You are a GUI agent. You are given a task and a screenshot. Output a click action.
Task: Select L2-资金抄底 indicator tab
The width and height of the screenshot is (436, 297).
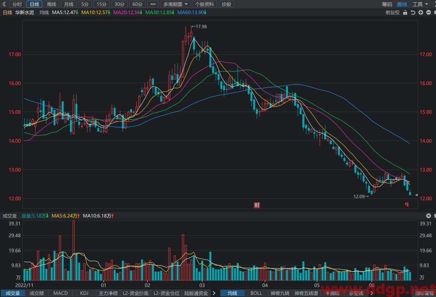136,293
